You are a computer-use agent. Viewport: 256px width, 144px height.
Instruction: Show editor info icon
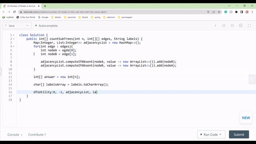[215, 26]
